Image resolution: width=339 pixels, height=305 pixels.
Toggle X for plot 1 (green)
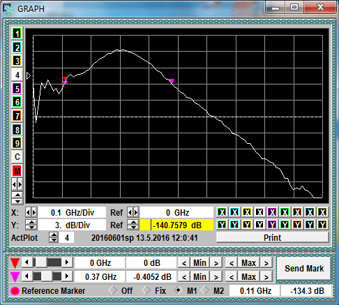pyautogui.click(x=222, y=212)
